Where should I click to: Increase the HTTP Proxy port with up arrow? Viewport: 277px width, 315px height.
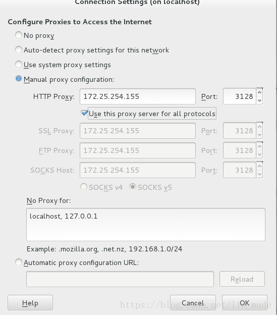(x=259, y=92)
